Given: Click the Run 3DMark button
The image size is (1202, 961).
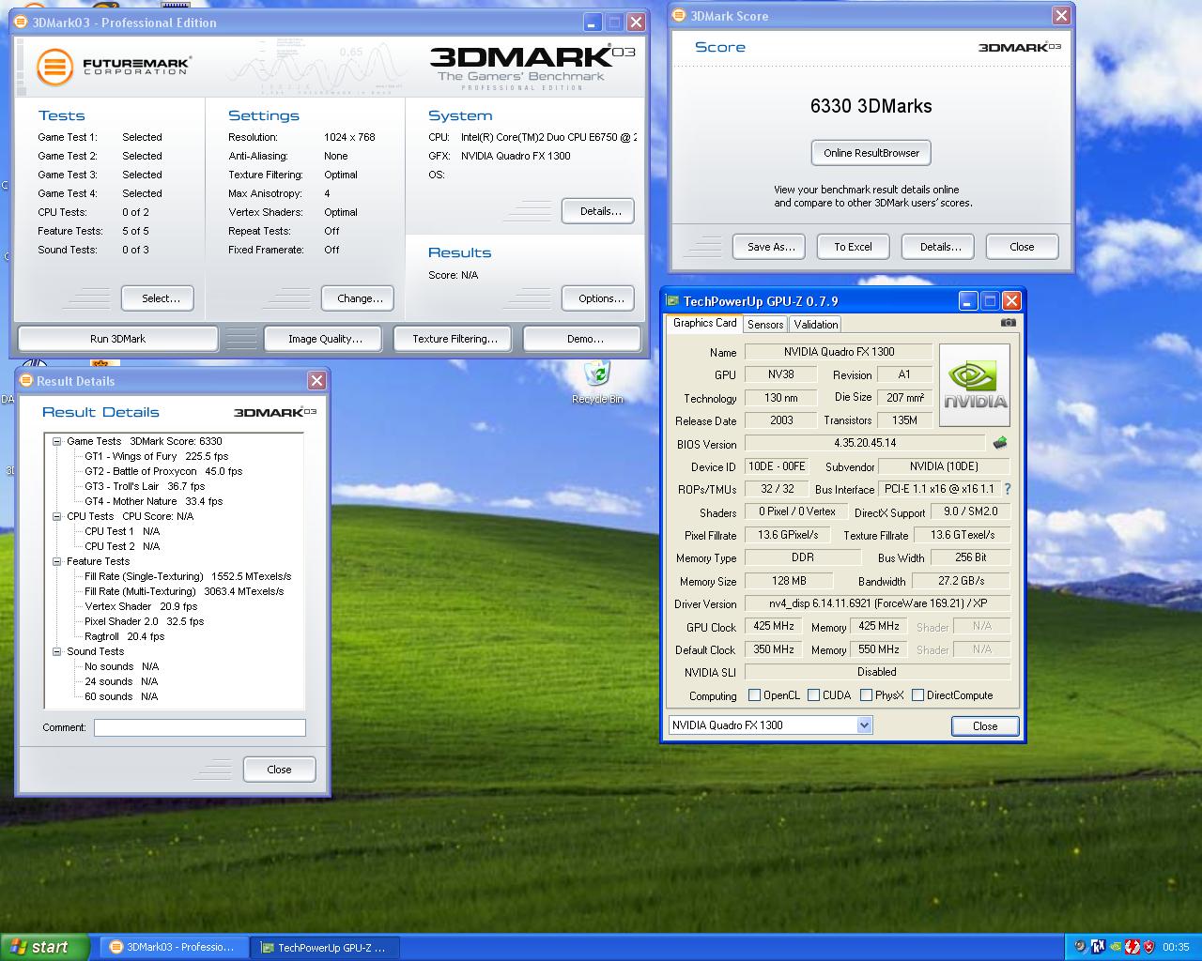Looking at the screenshot, I should click(117, 339).
